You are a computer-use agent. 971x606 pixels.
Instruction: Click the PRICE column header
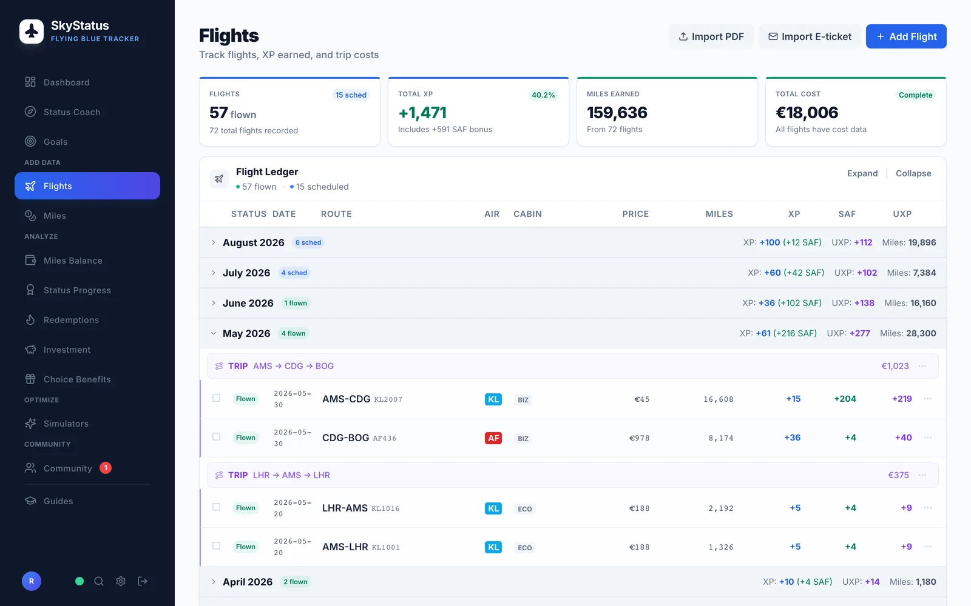point(635,214)
